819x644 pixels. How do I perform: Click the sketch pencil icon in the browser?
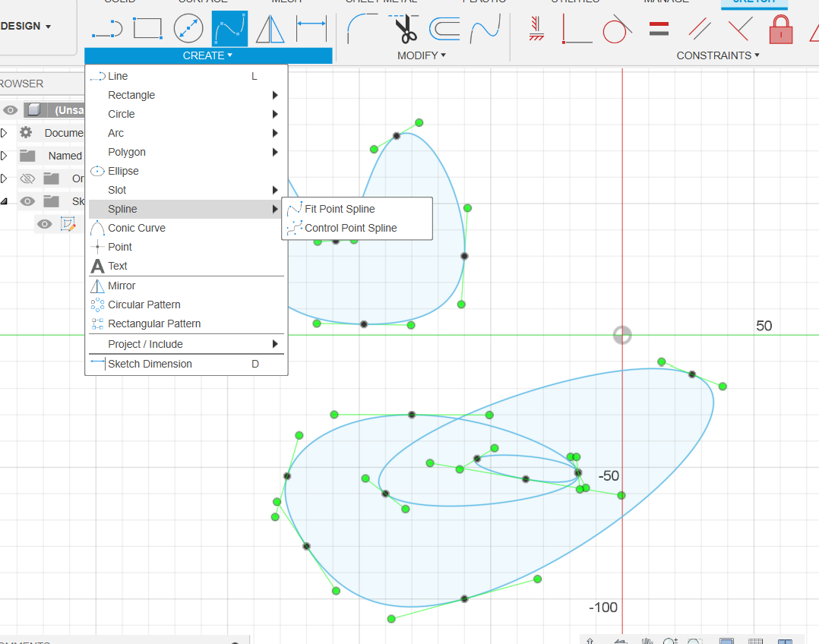click(68, 224)
